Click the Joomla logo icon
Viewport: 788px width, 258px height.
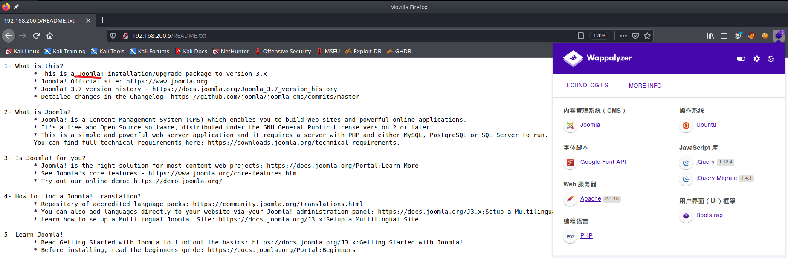tap(570, 126)
